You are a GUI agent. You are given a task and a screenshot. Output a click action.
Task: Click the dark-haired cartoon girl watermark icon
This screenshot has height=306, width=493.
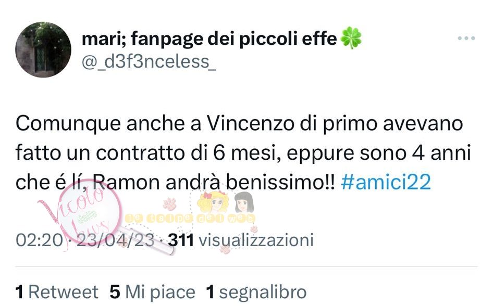tap(244, 202)
